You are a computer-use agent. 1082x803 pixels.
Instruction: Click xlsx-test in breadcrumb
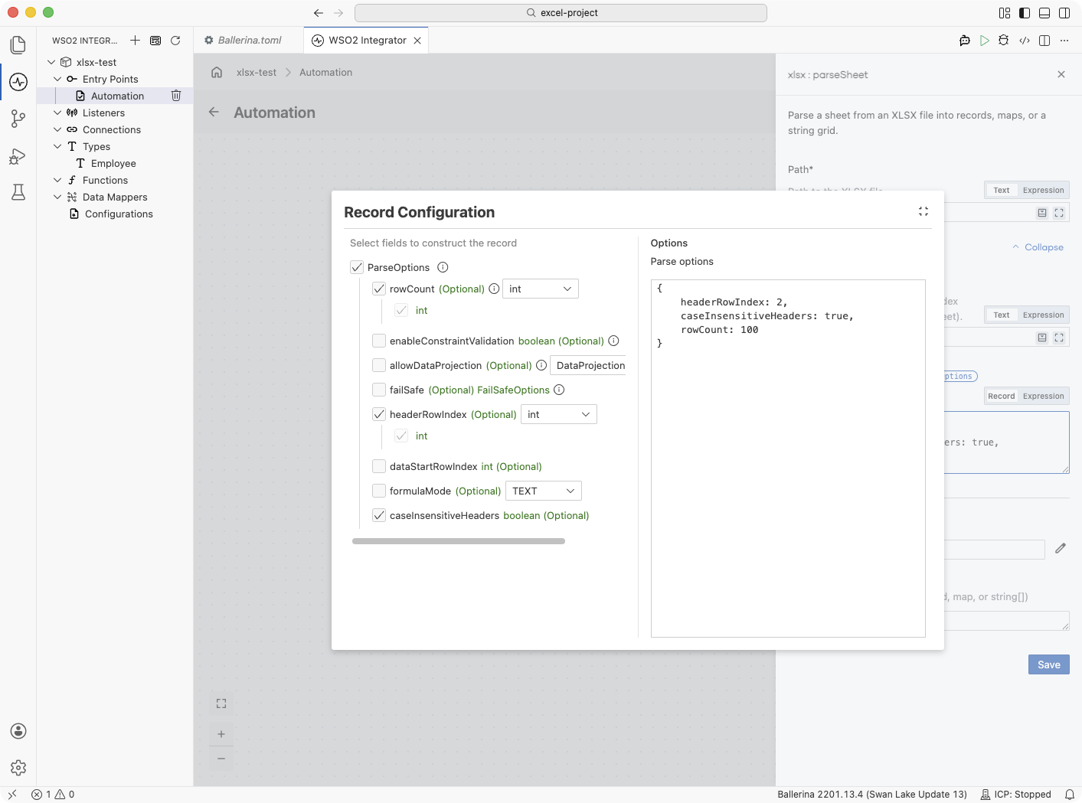(x=257, y=72)
